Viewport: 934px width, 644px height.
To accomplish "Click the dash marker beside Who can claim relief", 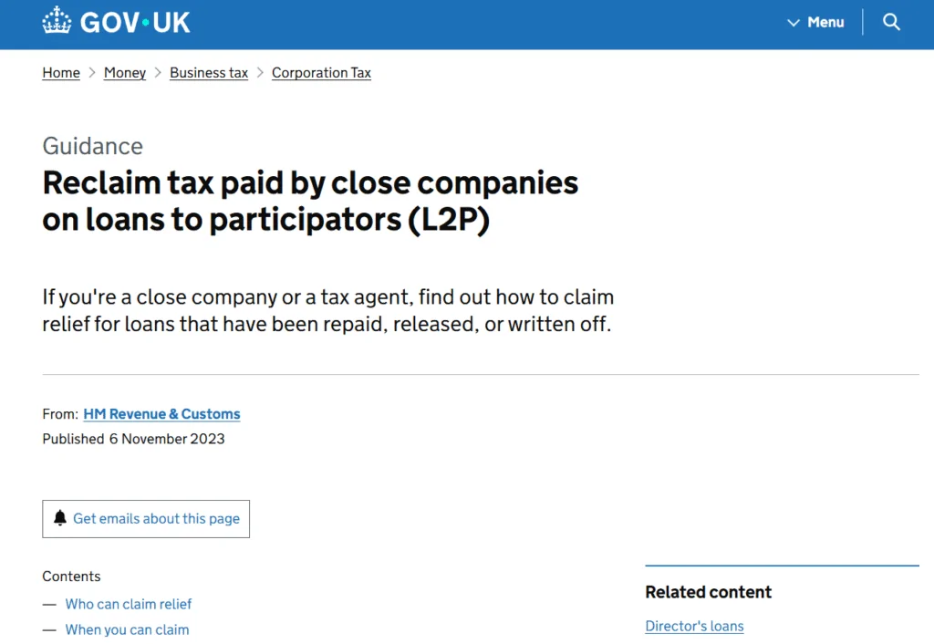I will coord(49,604).
